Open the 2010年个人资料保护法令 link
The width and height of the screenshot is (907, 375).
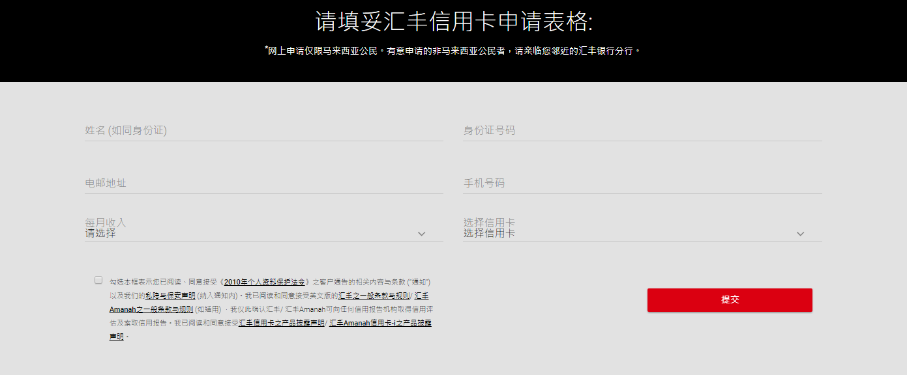point(264,282)
